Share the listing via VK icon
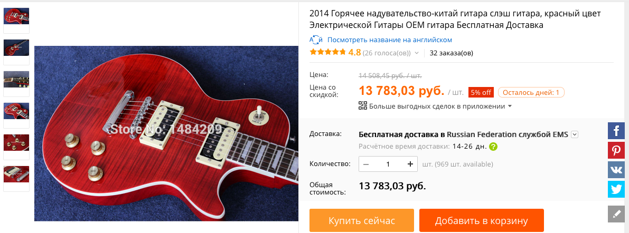Viewport: 629px width, 233px height. [x=616, y=170]
